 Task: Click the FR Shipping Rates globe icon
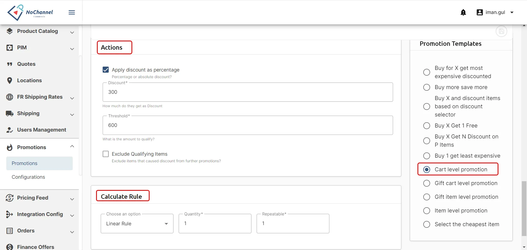[x=10, y=97]
